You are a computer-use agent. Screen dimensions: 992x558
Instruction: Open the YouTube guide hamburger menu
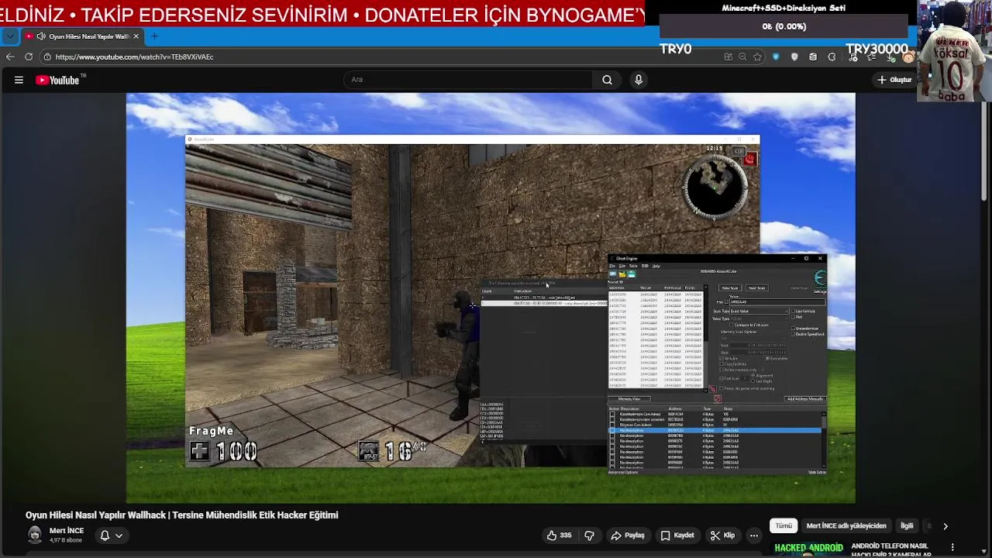point(19,80)
